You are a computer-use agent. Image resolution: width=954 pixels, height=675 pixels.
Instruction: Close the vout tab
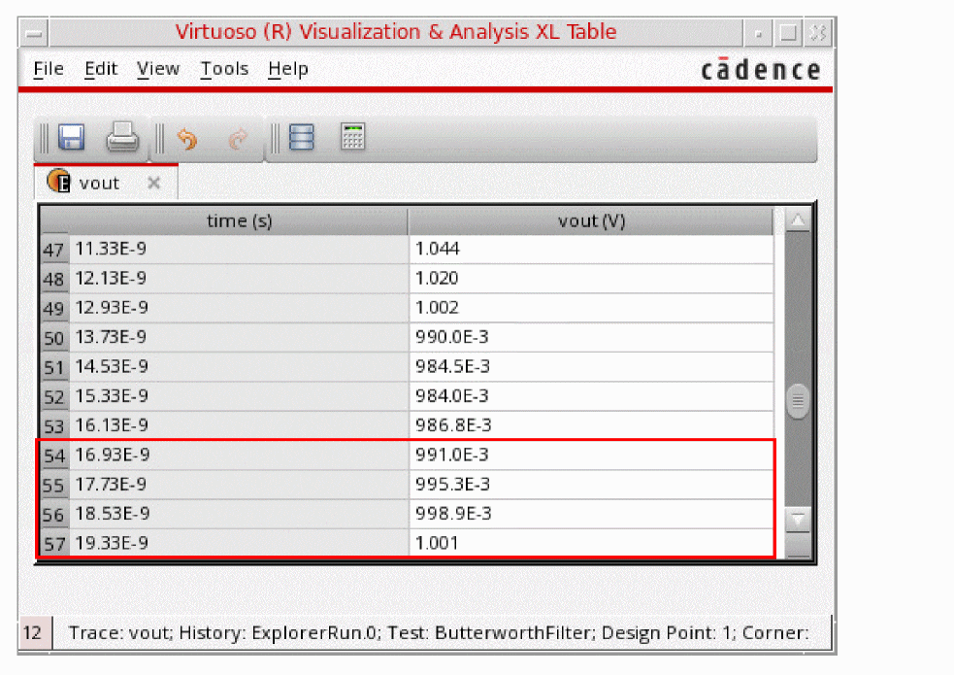coord(154,183)
